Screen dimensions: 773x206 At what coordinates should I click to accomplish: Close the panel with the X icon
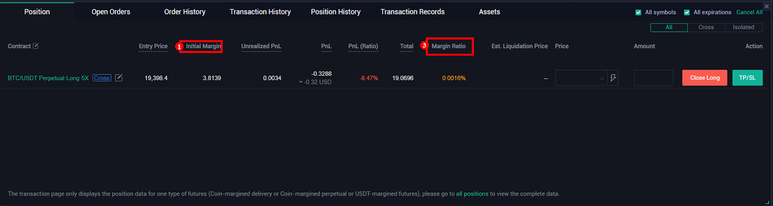(x=767, y=6)
